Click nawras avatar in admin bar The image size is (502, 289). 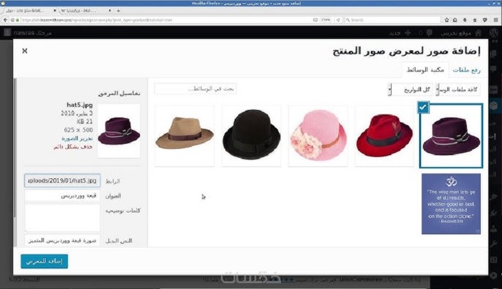8,33
